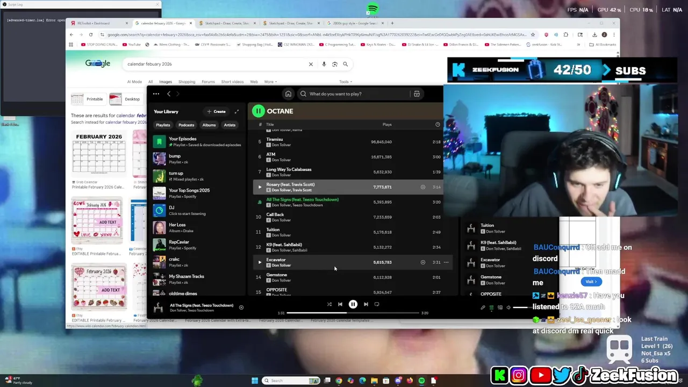Seek on the Spotify song progress bar
688x387 pixels.
[353, 313]
